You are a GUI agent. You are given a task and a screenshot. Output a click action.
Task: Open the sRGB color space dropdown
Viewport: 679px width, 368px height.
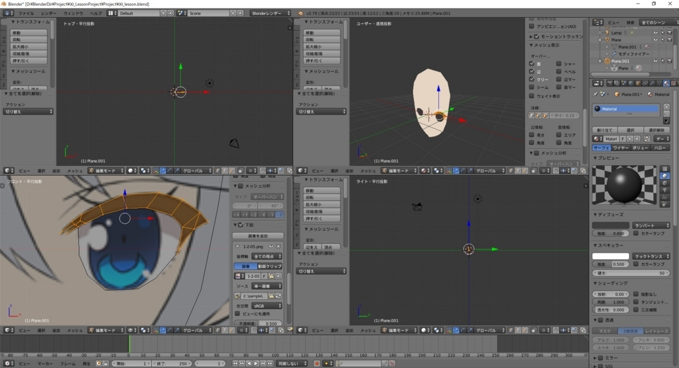click(267, 306)
